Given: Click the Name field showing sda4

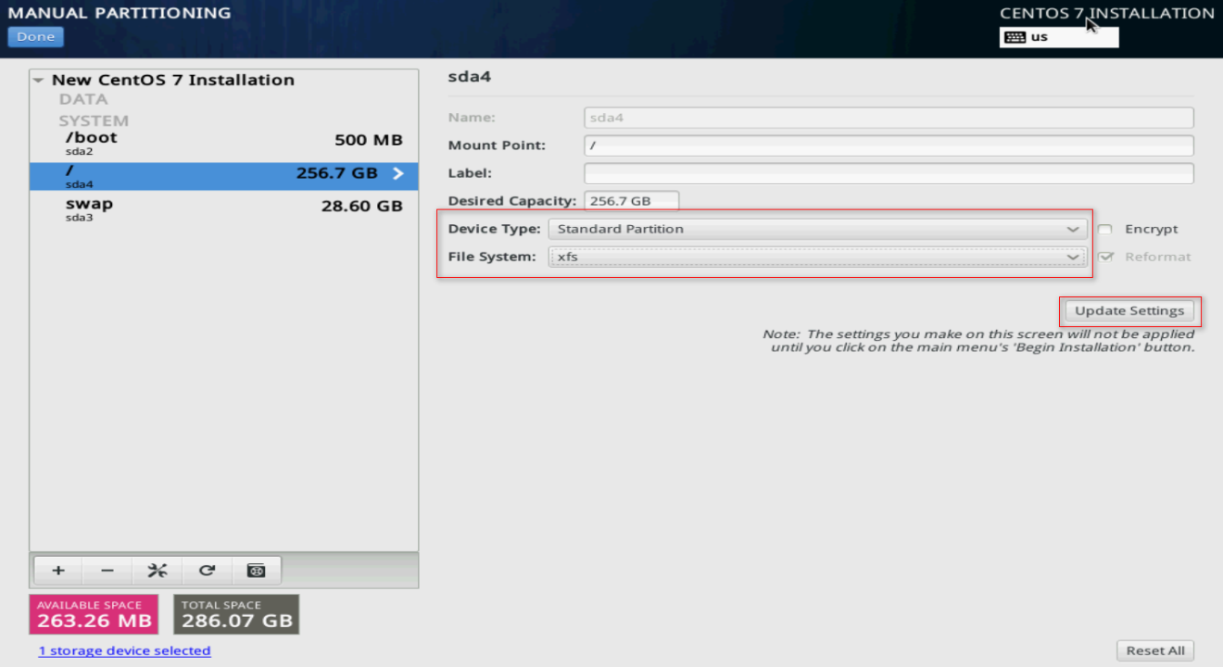Looking at the screenshot, I should (x=889, y=118).
